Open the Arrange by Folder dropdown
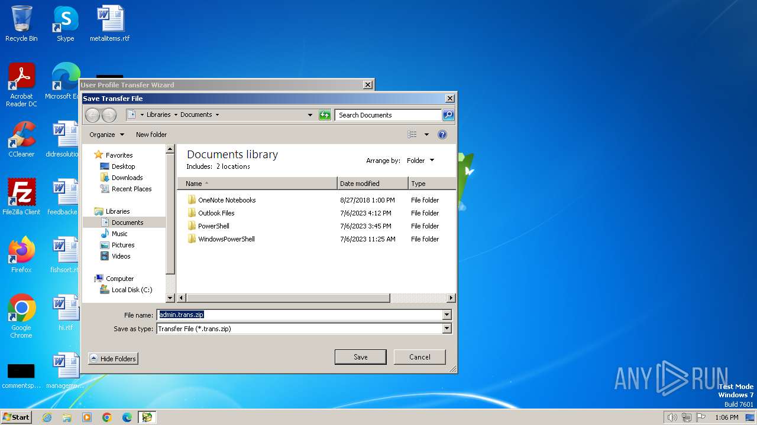Image resolution: width=757 pixels, height=425 pixels. 420,161
